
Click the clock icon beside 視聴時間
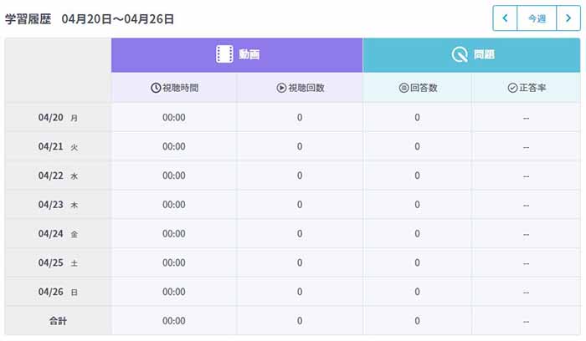(x=156, y=88)
